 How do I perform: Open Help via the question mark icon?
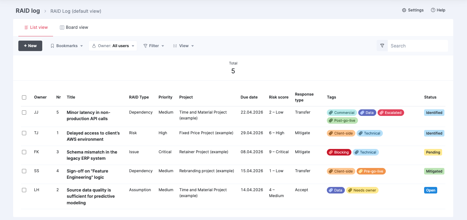pyautogui.click(x=433, y=10)
